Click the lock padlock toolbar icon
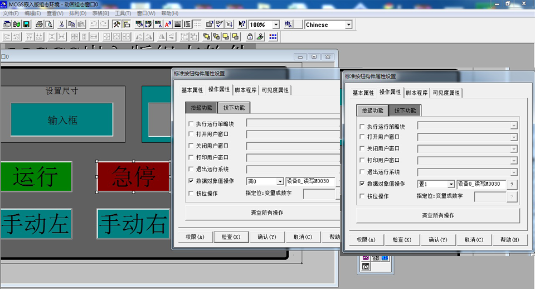Image resolution: width=535 pixels, height=289 pixels. (250, 37)
